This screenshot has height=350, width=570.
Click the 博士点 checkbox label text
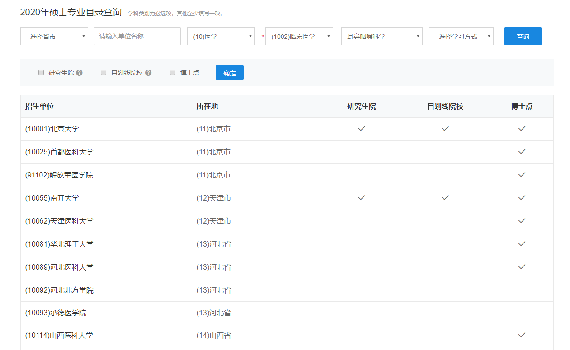click(x=189, y=73)
